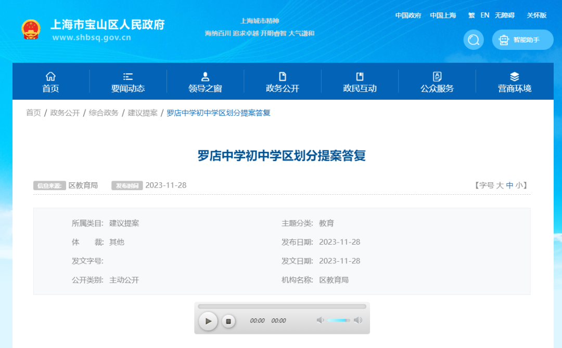Click the 公开类别 value 主动公开
Image resolution: width=562 pixels, height=348 pixels.
click(124, 280)
